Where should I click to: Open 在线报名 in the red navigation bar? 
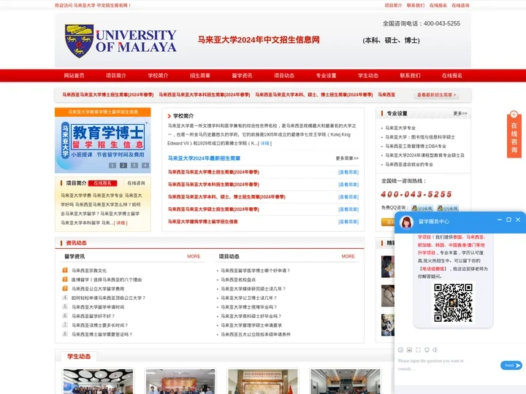452,76
